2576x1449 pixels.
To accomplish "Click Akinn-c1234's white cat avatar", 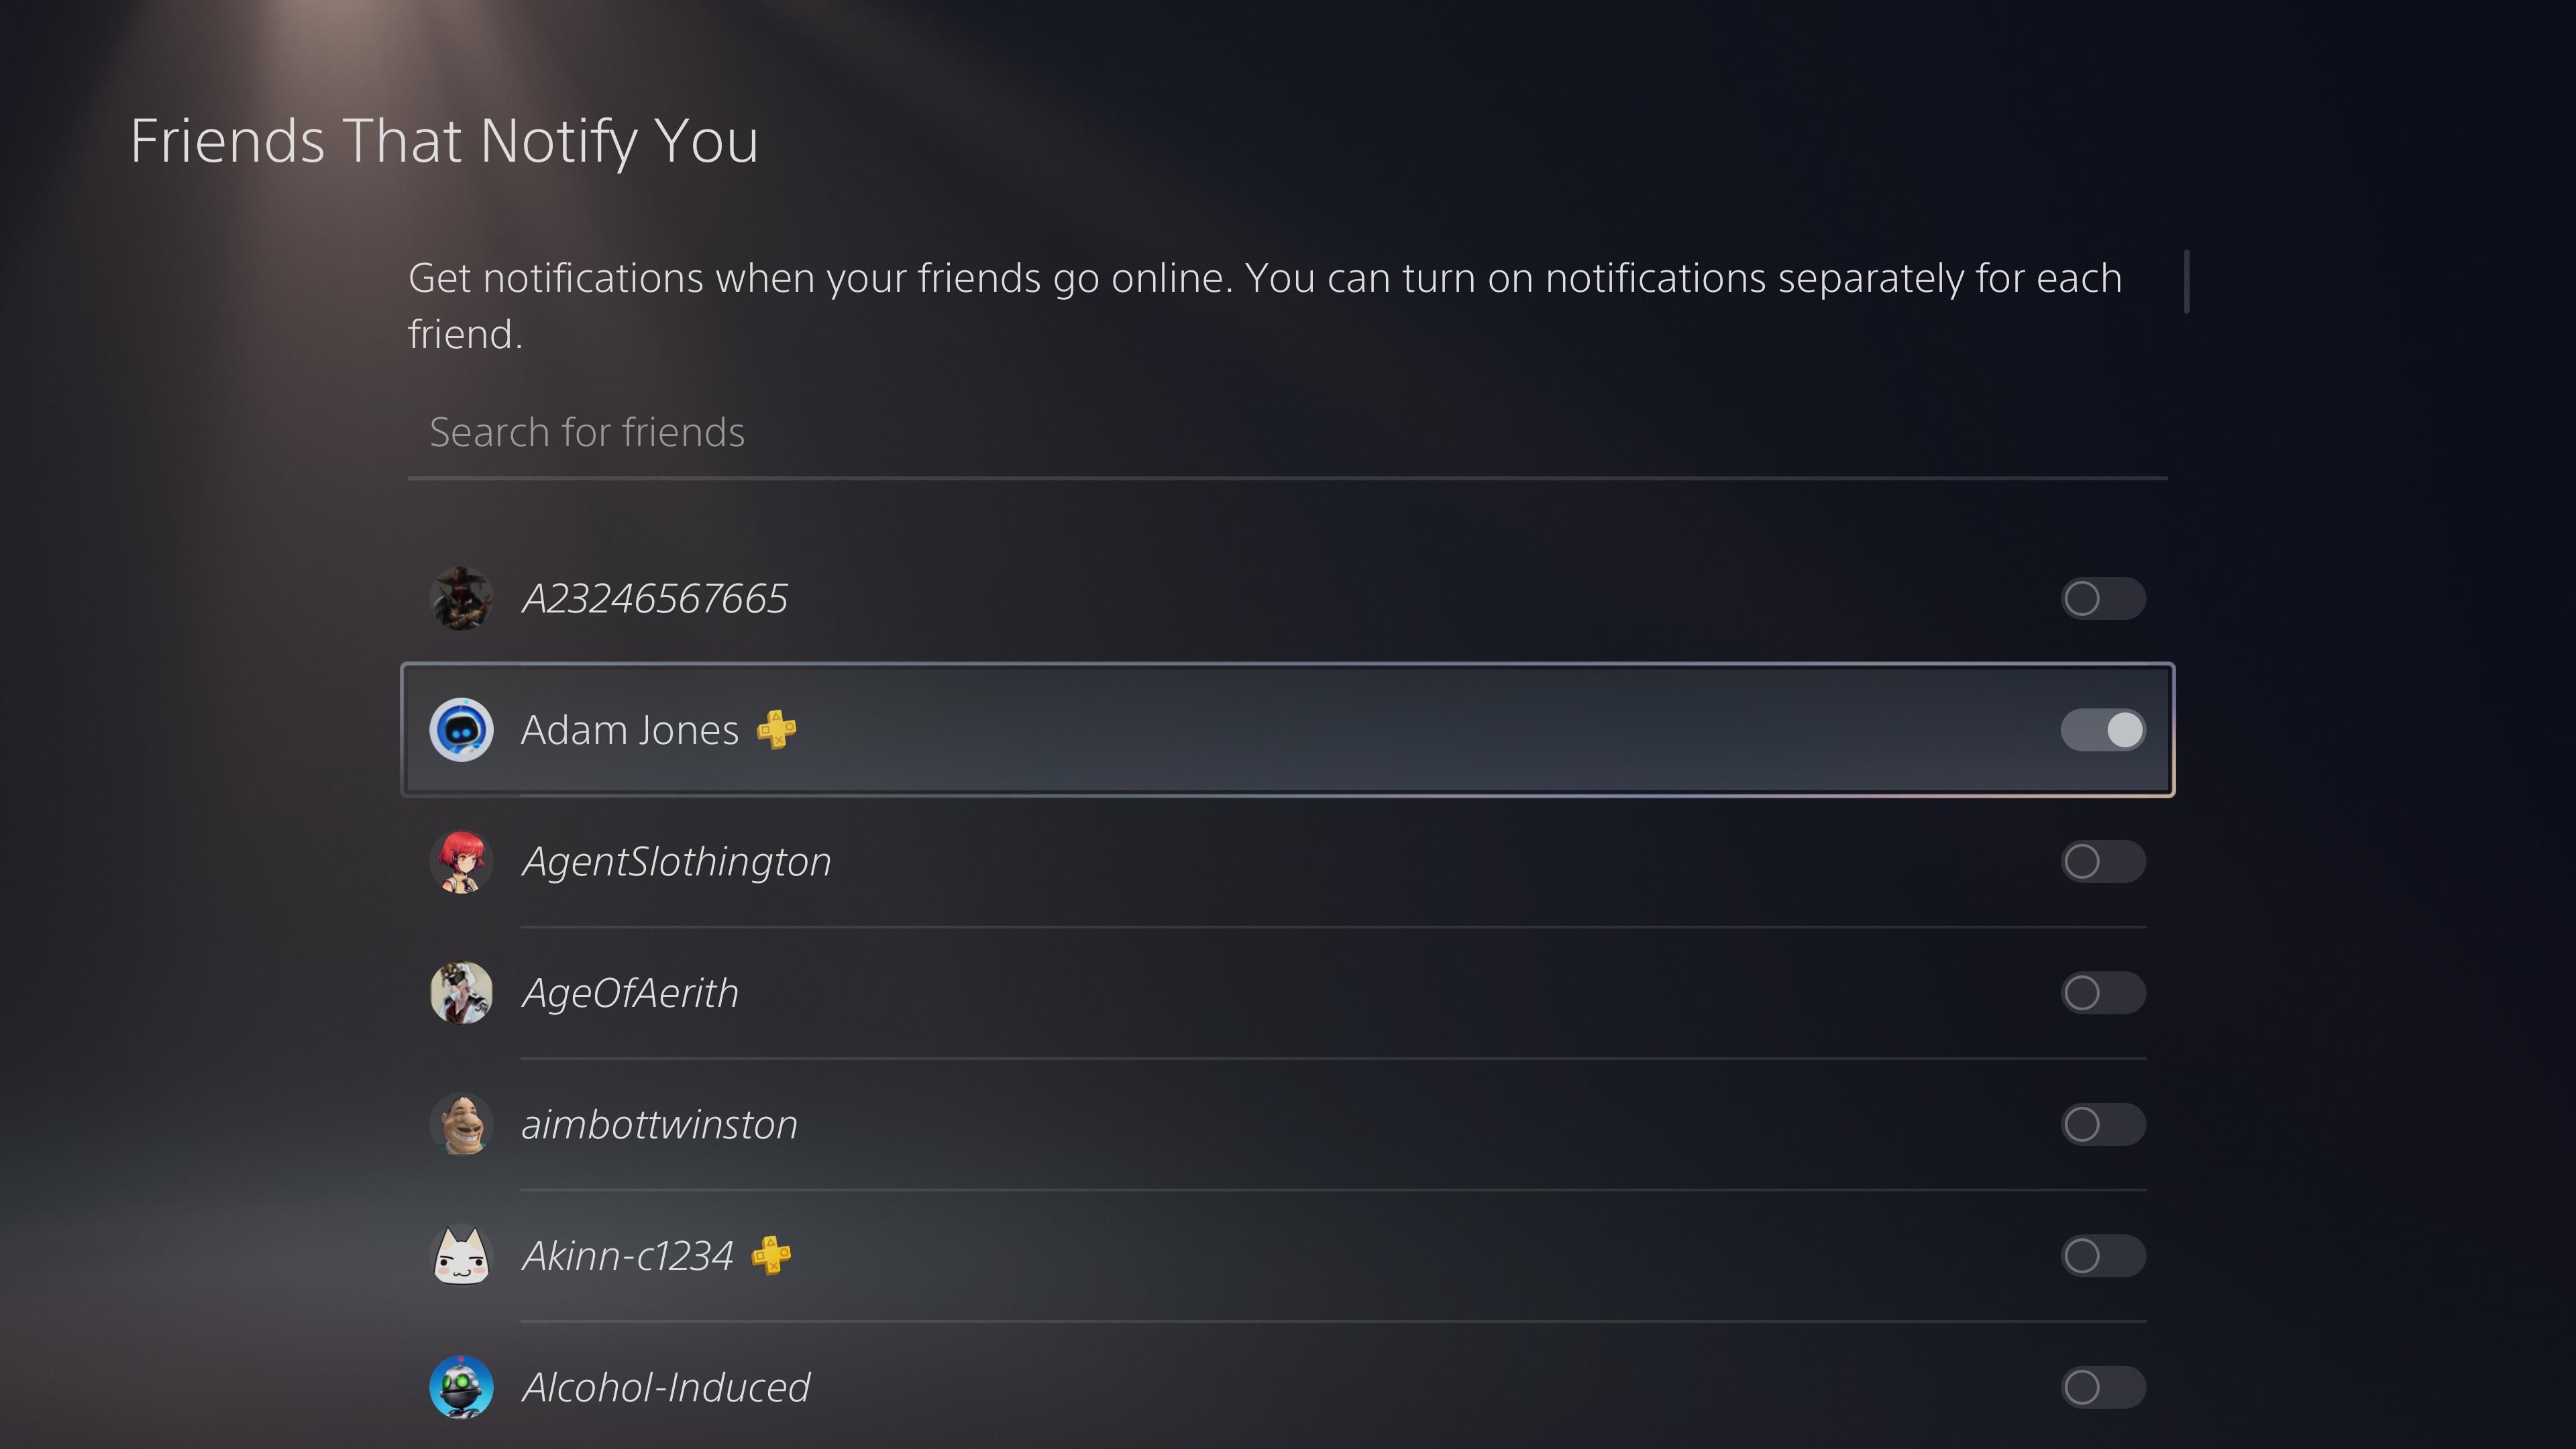I will 461,1256.
